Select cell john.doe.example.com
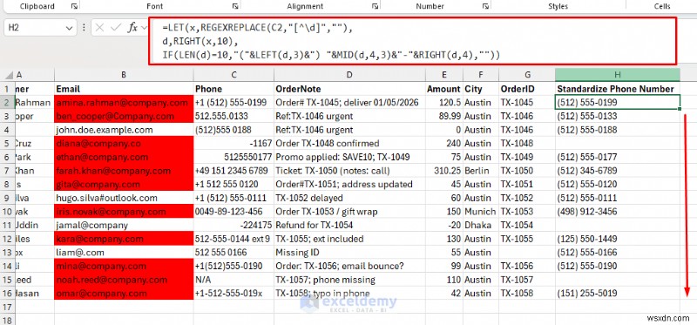 (x=124, y=130)
